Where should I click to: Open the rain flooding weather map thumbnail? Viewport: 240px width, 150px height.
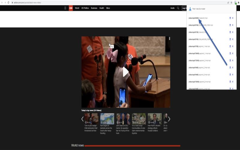click(107, 118)
